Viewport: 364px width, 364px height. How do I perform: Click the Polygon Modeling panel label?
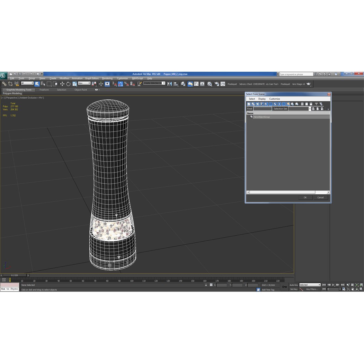[12, 93]
